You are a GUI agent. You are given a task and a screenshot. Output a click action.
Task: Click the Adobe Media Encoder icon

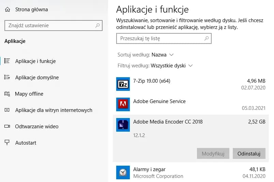[122, 125]
